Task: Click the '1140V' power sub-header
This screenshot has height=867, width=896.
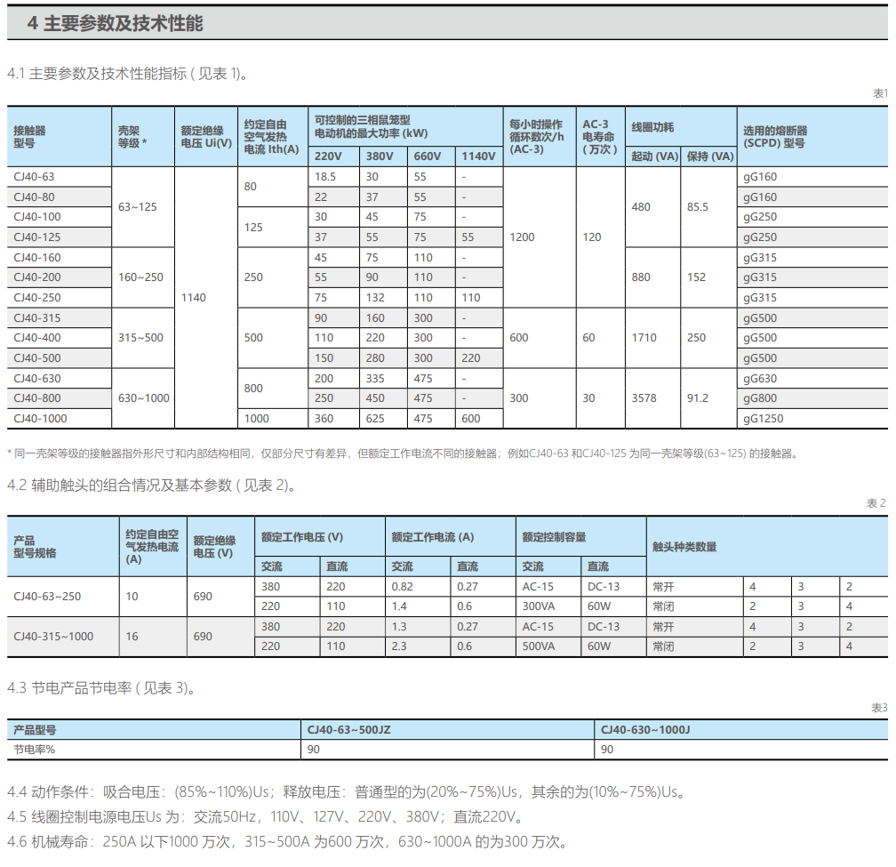Action: click(x=478, y=156)
